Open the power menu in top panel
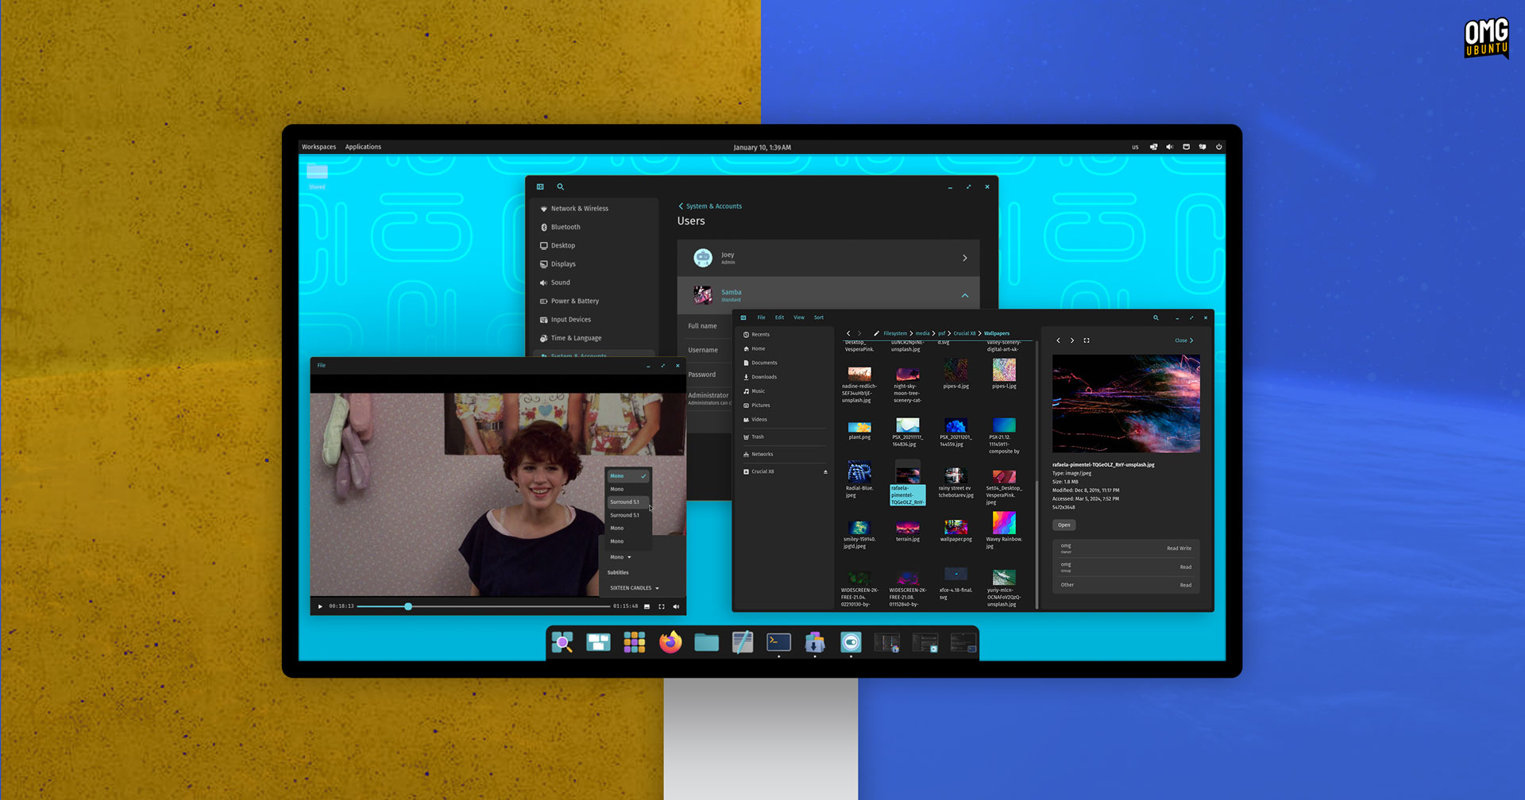 pyautogui.click(x=1218, y=147)
